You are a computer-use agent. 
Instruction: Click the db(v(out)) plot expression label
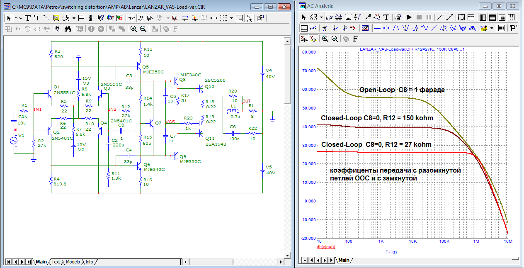click(325, 247)
